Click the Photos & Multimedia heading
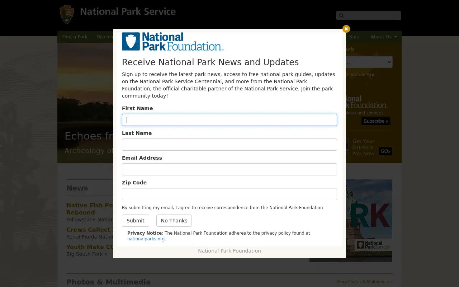Viewport: 459px width, 287px height. (109, 282)
